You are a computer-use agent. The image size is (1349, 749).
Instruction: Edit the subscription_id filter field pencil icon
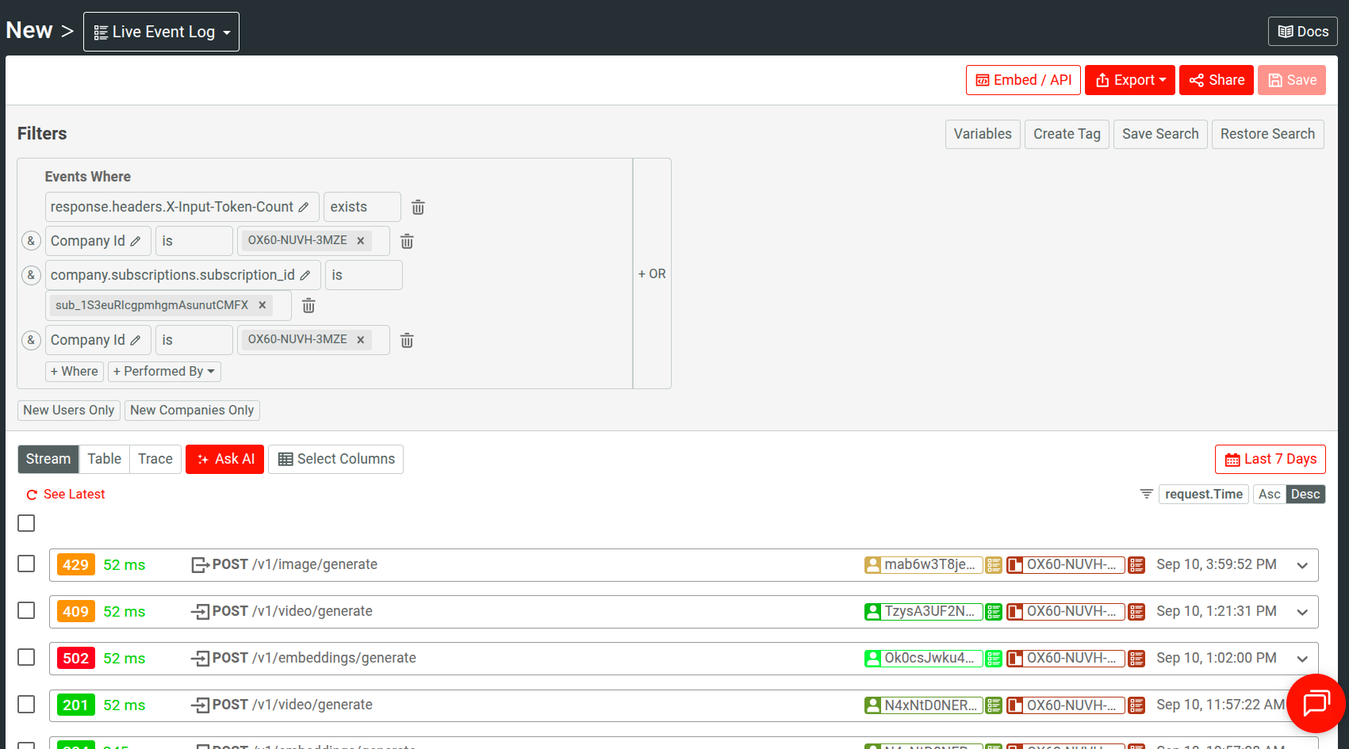coord(306,275)
